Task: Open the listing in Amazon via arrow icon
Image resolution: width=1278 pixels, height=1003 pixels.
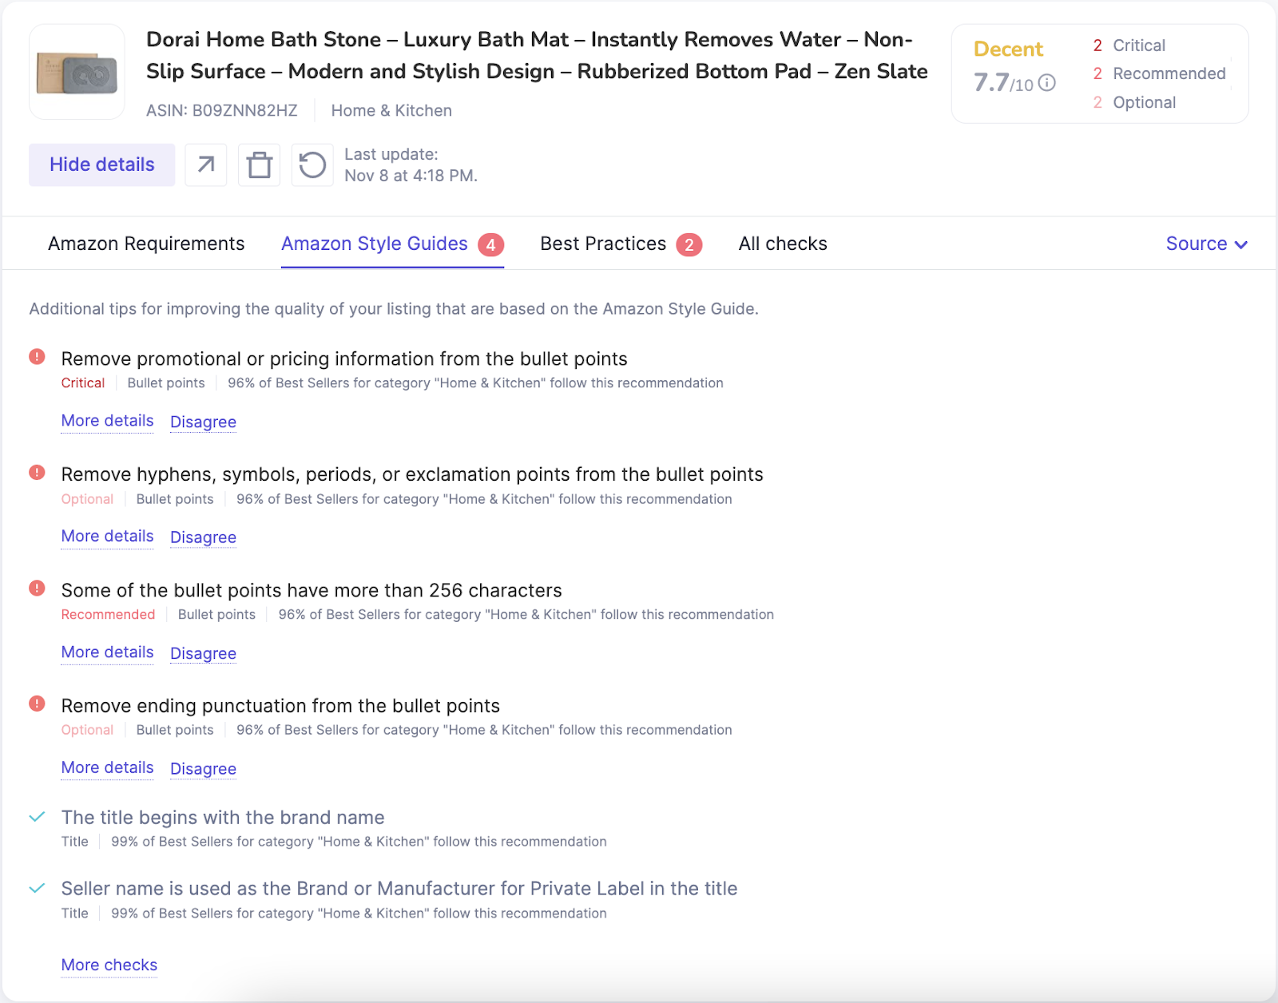Action: [x=205, y=165]
